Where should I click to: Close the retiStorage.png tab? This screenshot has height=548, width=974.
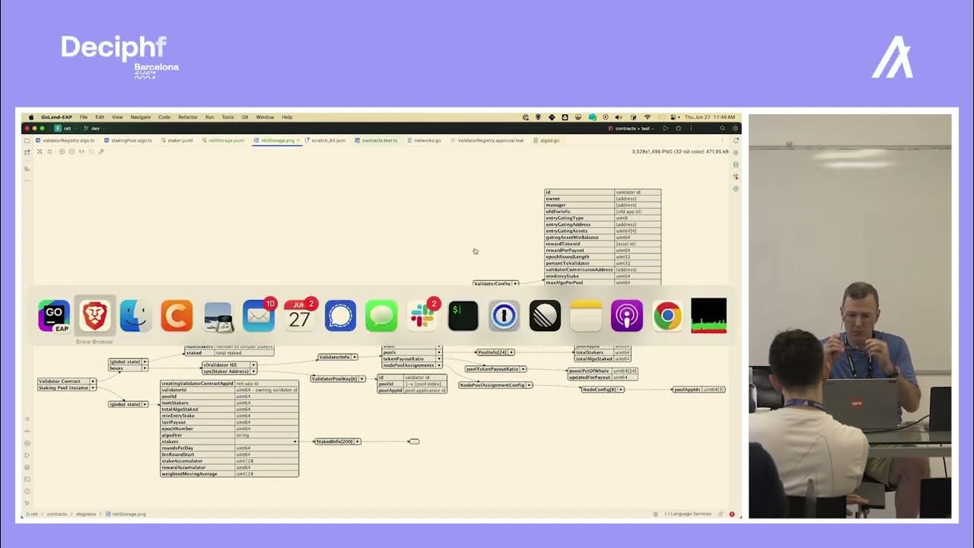point(298,141)
